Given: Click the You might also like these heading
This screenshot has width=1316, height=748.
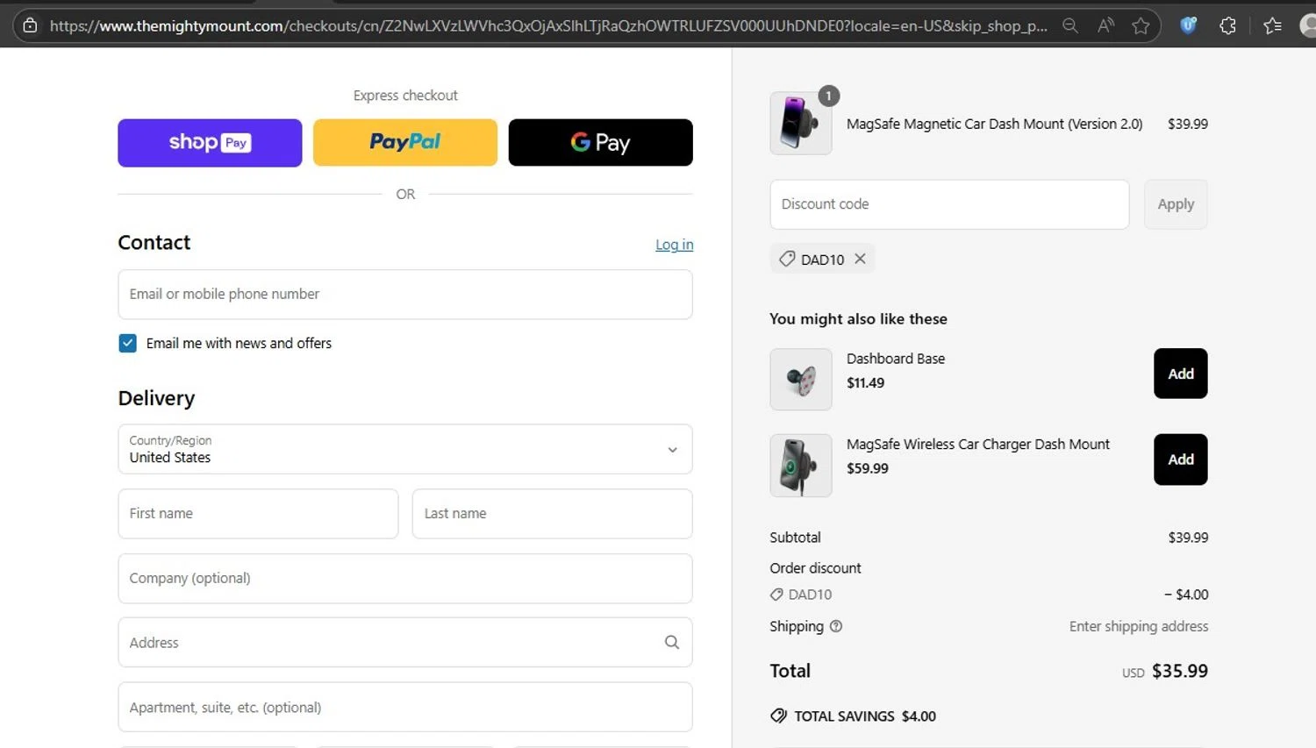Looking at the screenshot, I should (x=858, y=319).
